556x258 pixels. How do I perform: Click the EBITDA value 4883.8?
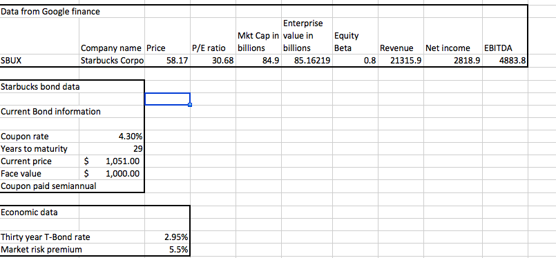click(505, 60)
